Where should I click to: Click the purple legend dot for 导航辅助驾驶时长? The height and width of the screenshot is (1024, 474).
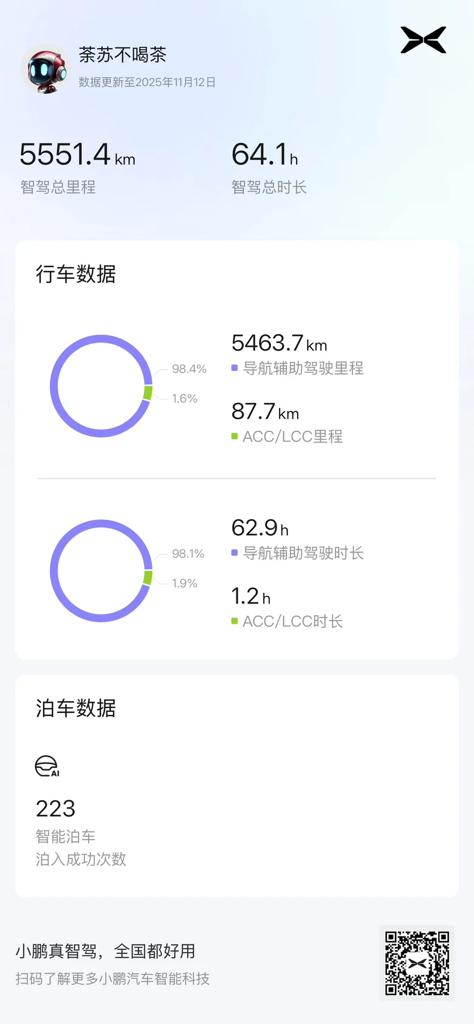click(x=235, y=553)
